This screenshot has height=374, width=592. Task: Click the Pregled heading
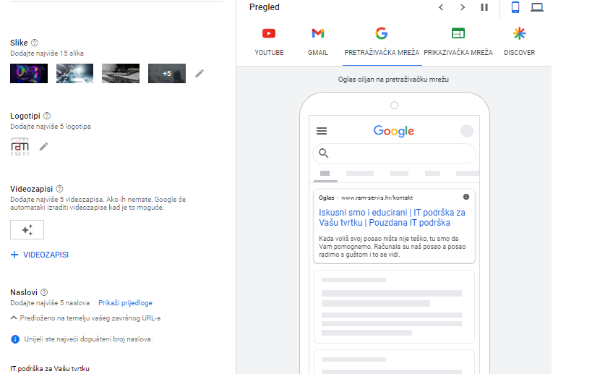(265, 7)
